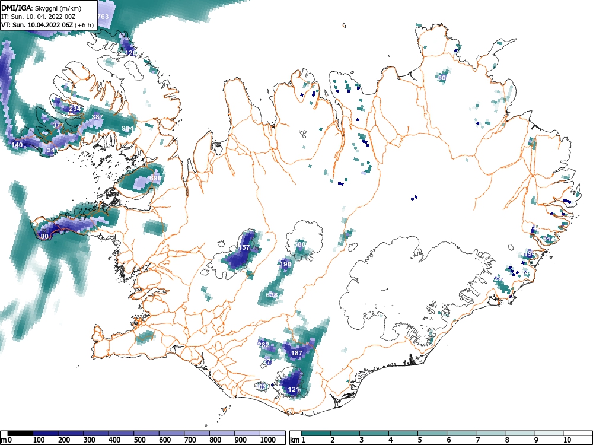The height and width of the screenshot is (445, 593).
Task: Pick the 7–8 km pale teal swatch
Action: click(490, 433)
